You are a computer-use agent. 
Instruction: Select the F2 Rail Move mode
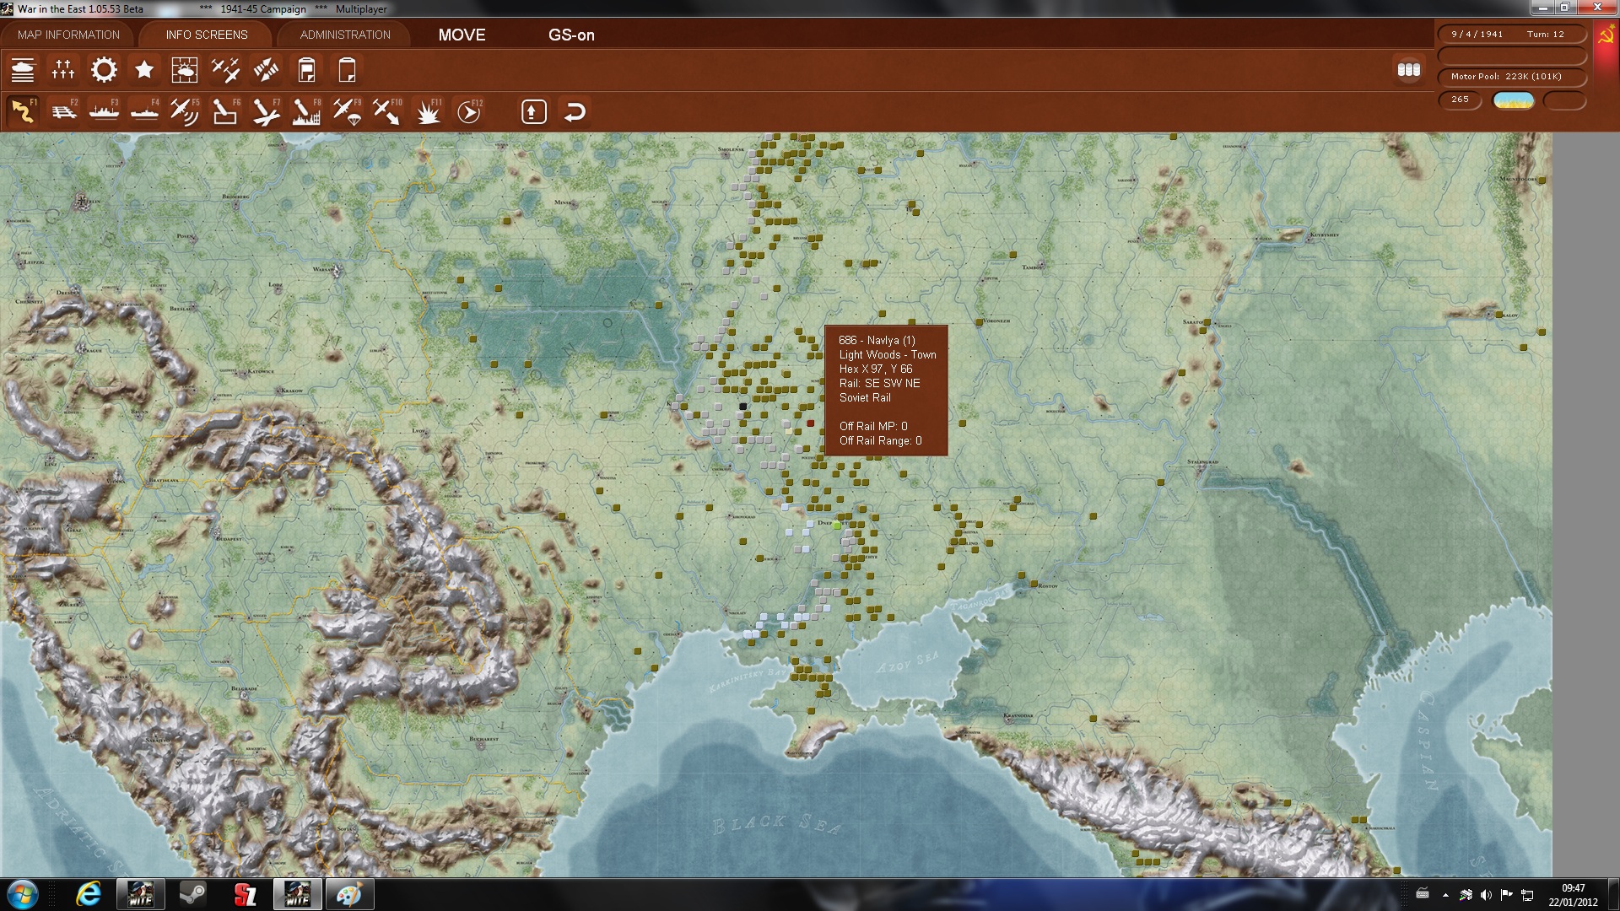click(x=63, y=111)
